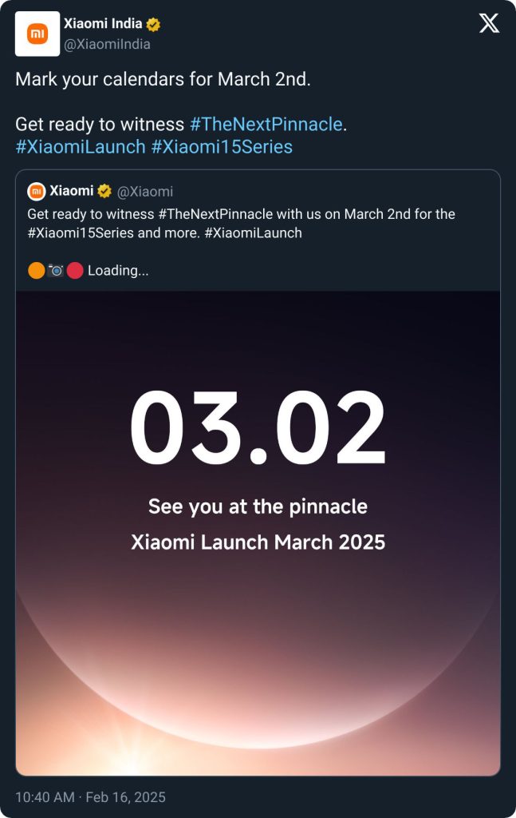The width and height of the screenshot is (516, 818).
Task: Click the red circle emoji
Action: pyautogui.click(x=75, y=271)
